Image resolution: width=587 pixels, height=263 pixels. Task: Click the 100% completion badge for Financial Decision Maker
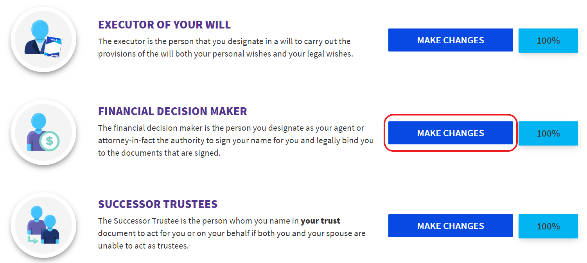(x=548, y=133)
